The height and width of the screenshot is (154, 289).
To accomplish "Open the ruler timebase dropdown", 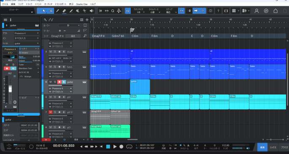I will tap(69, 25).
